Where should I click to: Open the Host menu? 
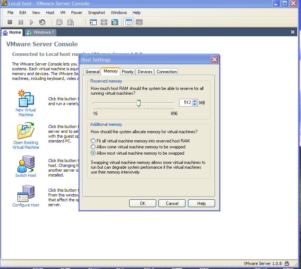pyautogui.click(x=50, y=13)
